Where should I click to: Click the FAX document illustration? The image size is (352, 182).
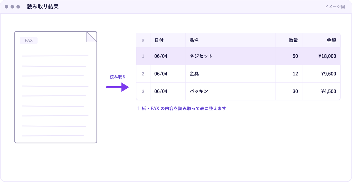[x=56, y=87]
